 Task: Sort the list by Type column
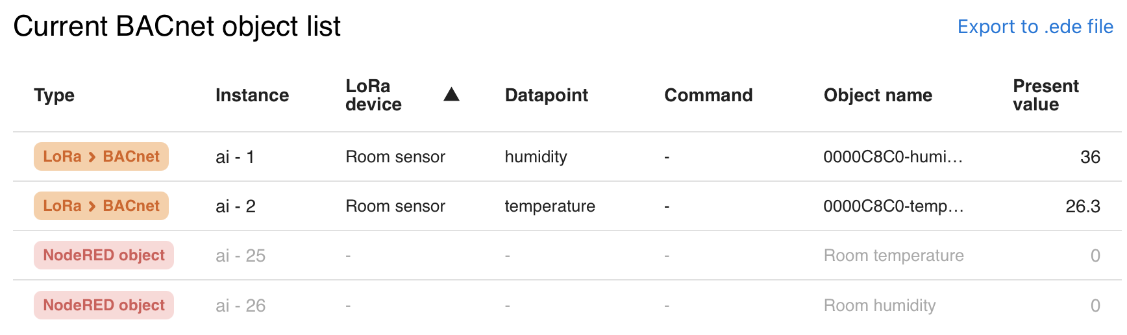54,95
